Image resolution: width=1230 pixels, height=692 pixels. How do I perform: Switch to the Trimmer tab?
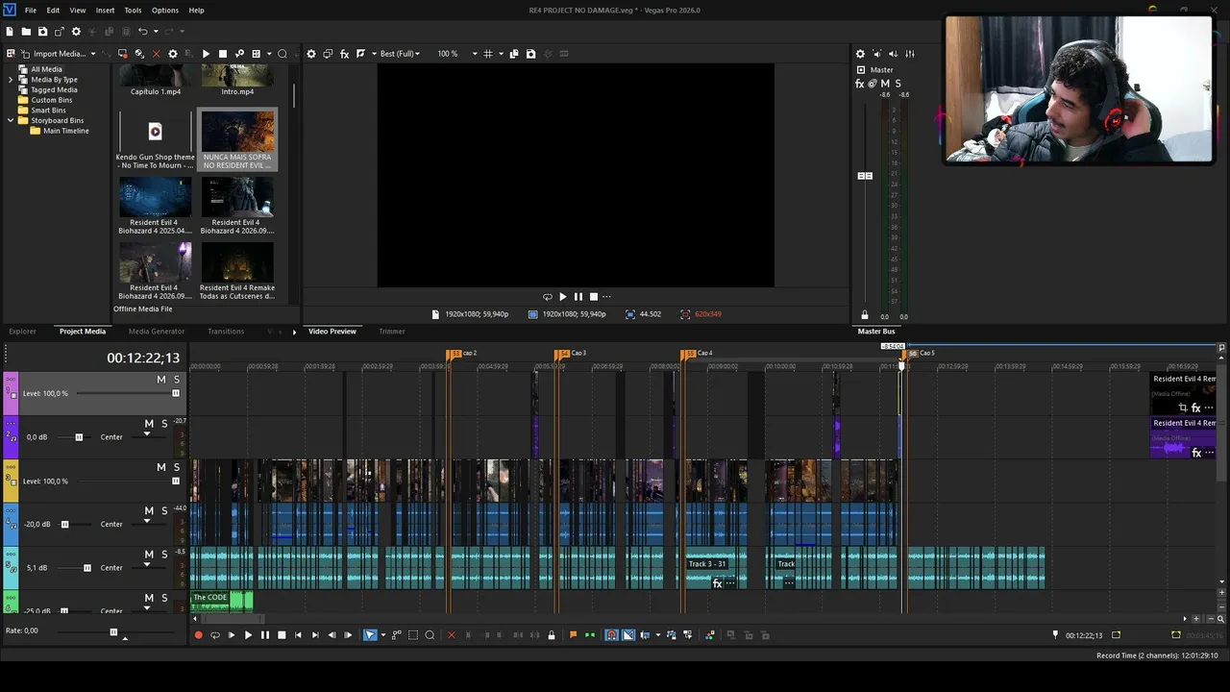[391, 332]
